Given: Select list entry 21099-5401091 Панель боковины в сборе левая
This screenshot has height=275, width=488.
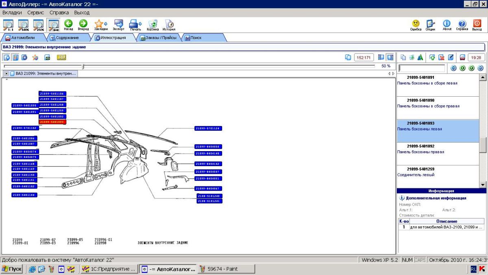Looking at the screenshot, I should [x=438, y=85].
